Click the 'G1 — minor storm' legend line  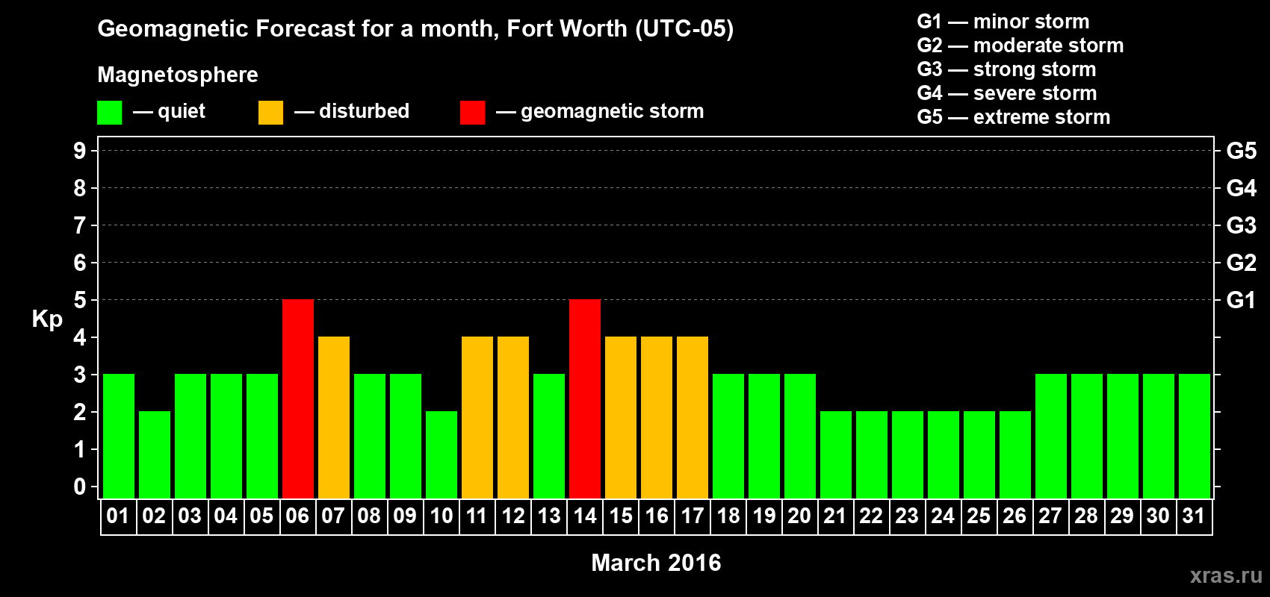(1003, 22)
